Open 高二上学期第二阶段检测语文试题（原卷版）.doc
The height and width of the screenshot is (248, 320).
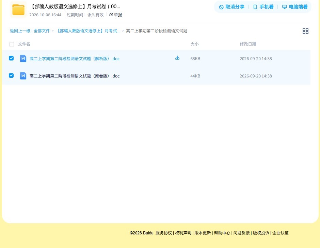pos(75,76)
